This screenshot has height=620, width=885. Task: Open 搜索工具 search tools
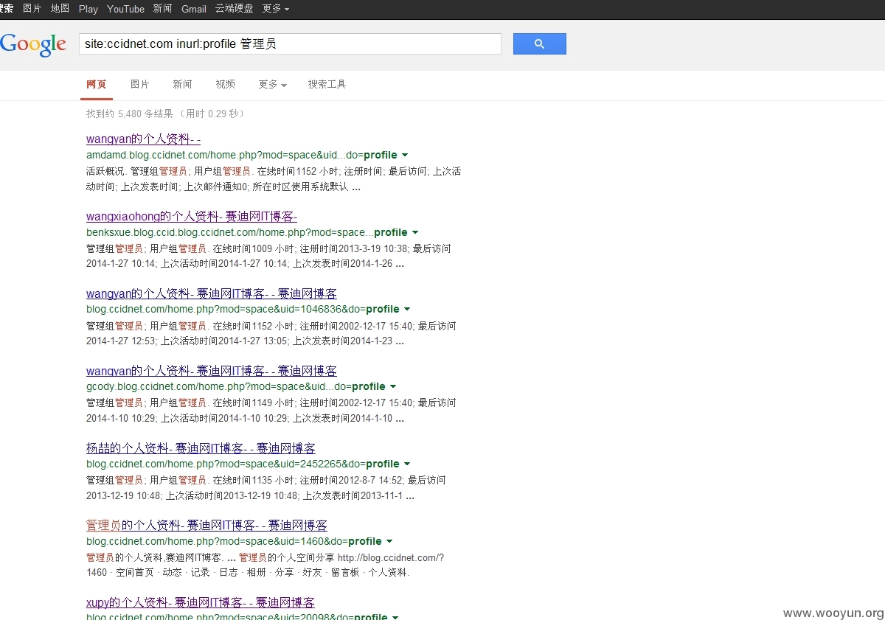[x=327, y=85]
